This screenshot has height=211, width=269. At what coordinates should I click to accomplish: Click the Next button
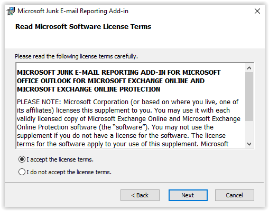click(188, 195)
